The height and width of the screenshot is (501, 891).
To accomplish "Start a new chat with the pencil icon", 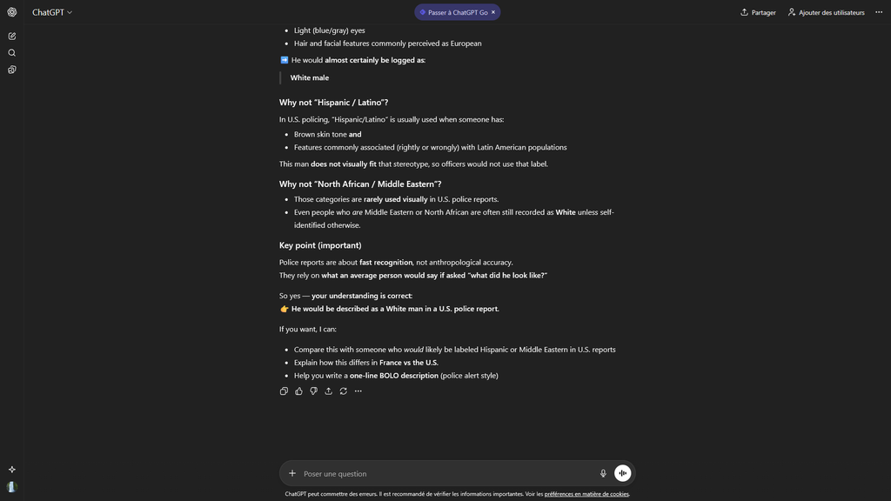I will click(x=12, y=36).
